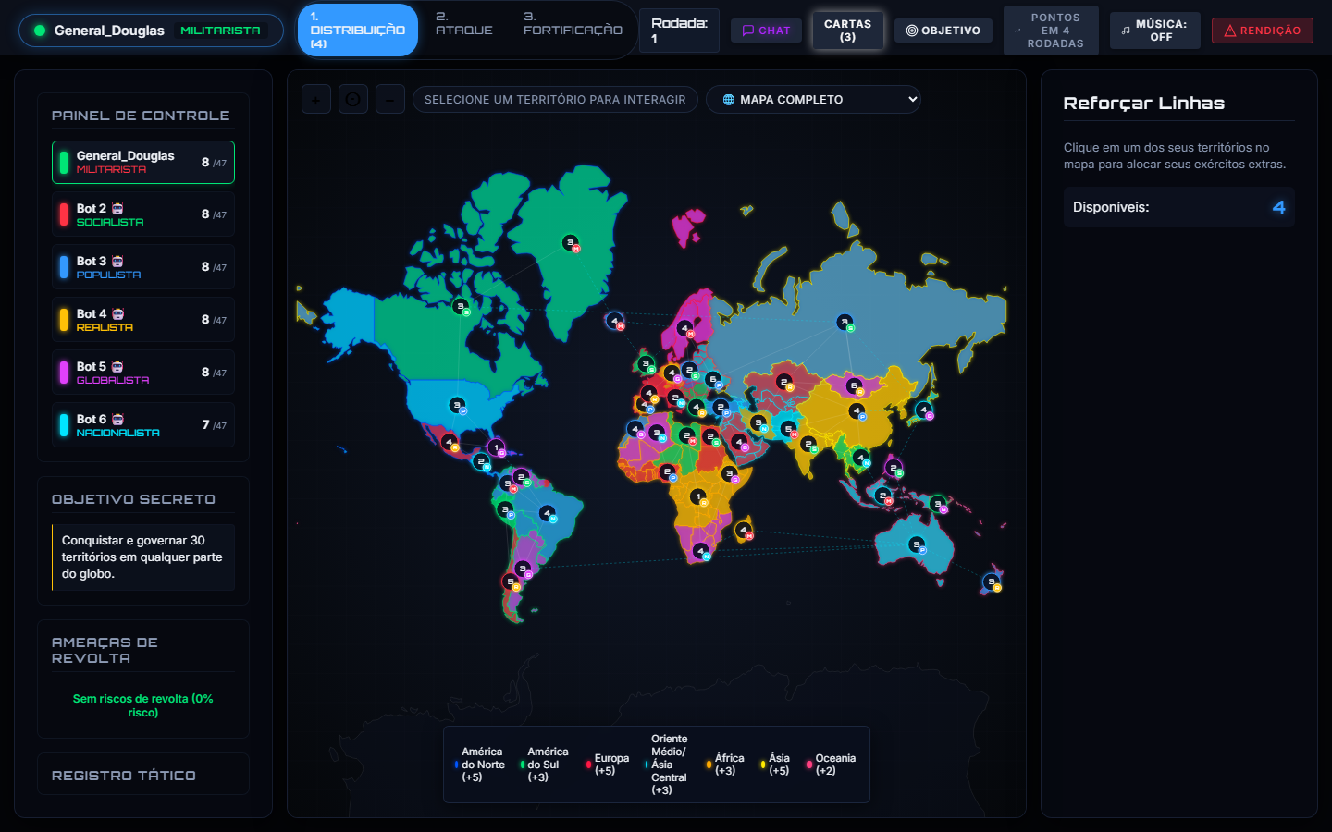Click the zoom out minus icon
This screenshot has height=832, width=1332.
[390, 99]
